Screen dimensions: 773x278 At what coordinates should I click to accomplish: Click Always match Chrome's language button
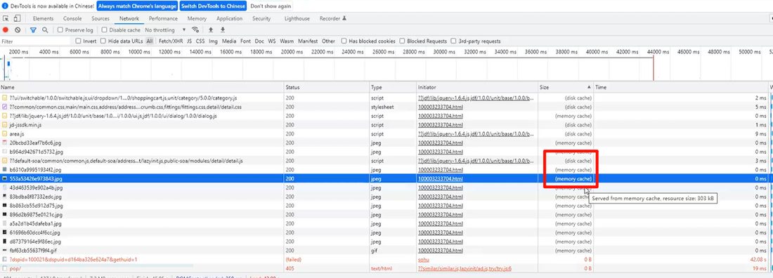[136, 6]
